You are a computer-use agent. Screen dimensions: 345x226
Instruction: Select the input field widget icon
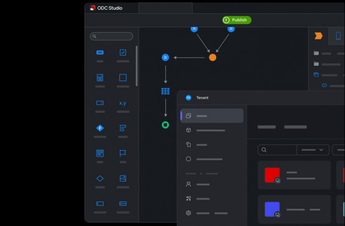[100, 203]
